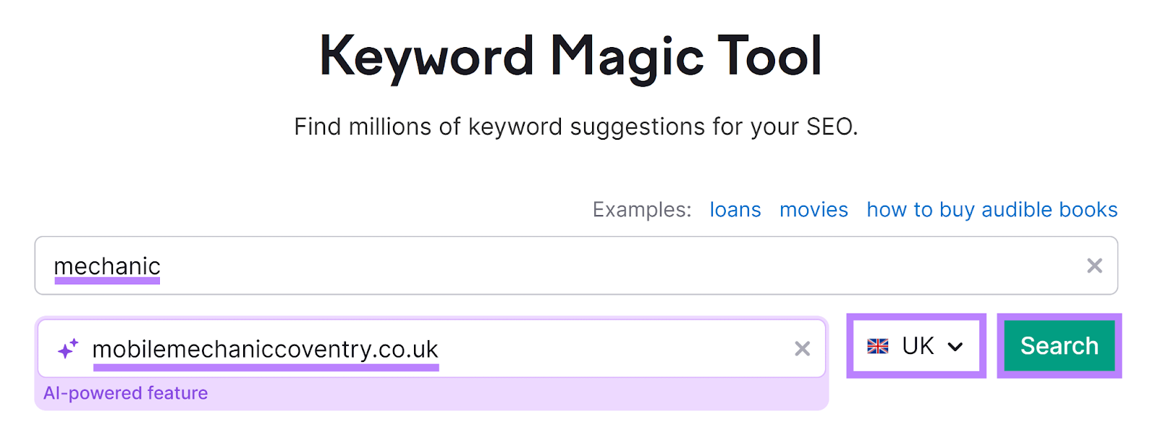The width and height of the screenshot is (1158, 435).
Task: Click the AI-powered feature label
Action: tap(126, 393)
